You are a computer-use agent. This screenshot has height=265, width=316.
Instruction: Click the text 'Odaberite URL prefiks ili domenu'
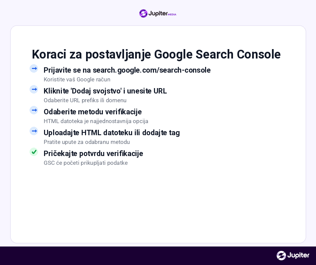pyautogui.click(x=85, y=100)
